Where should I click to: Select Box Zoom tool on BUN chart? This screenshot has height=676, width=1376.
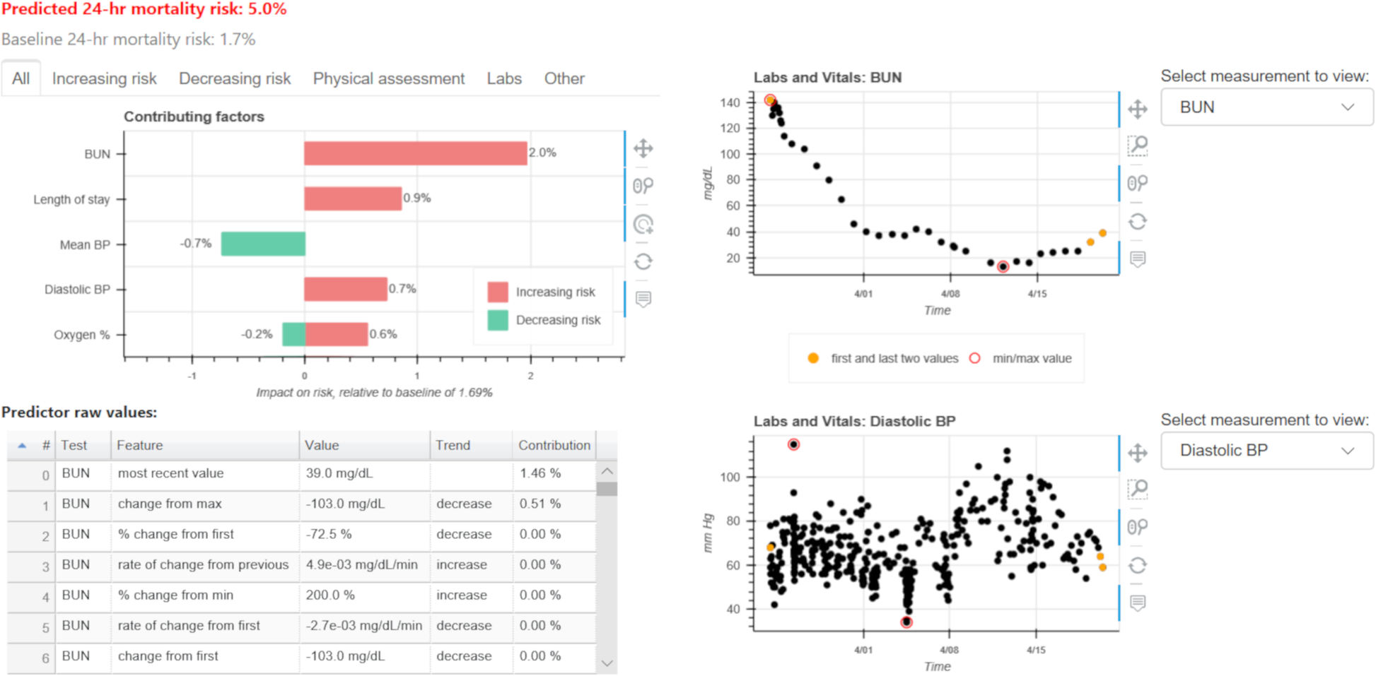coord(1137,146)
